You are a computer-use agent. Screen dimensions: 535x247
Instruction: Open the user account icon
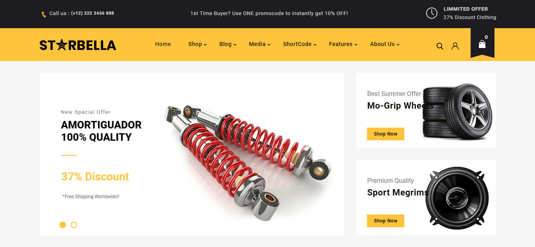pyautogui.click(x=455, y=46)
